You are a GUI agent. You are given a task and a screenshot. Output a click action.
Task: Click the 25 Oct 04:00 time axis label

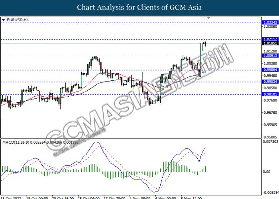(88, 197)
